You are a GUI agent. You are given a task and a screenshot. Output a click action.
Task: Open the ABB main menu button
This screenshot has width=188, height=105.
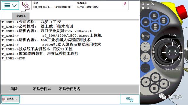click(10, 5)
